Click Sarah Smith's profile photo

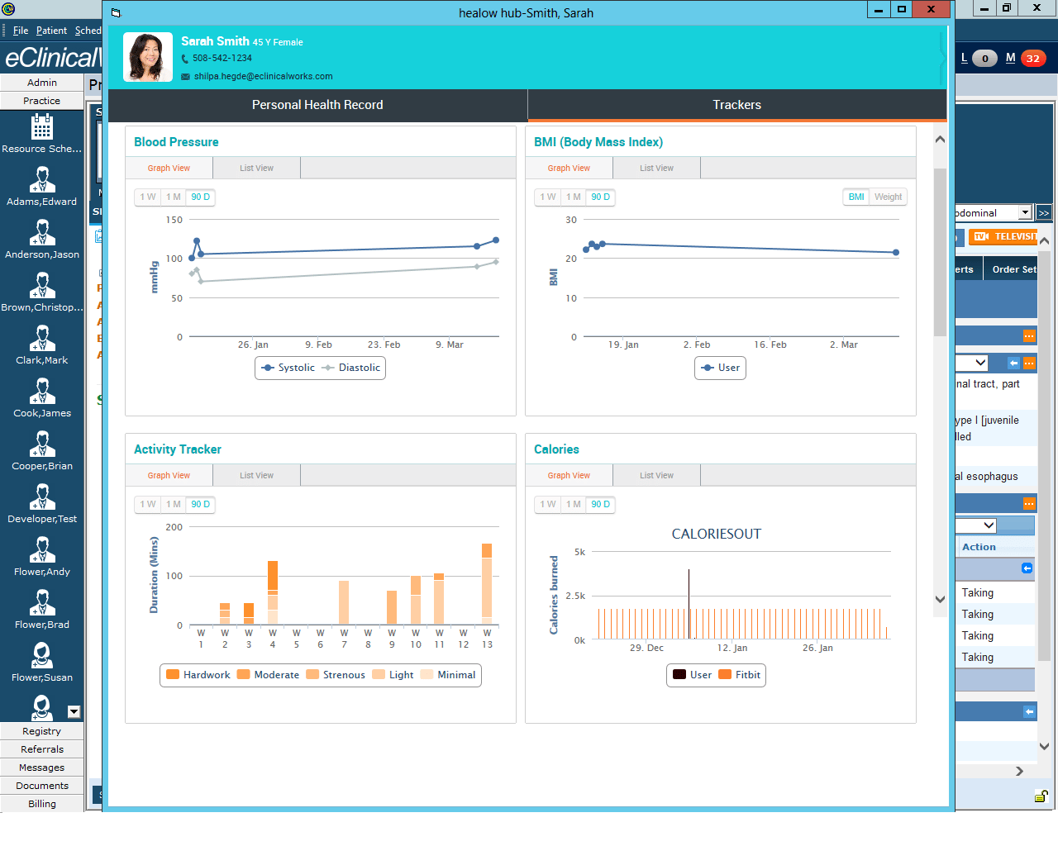pyautogui.click(x=148, y=57)
